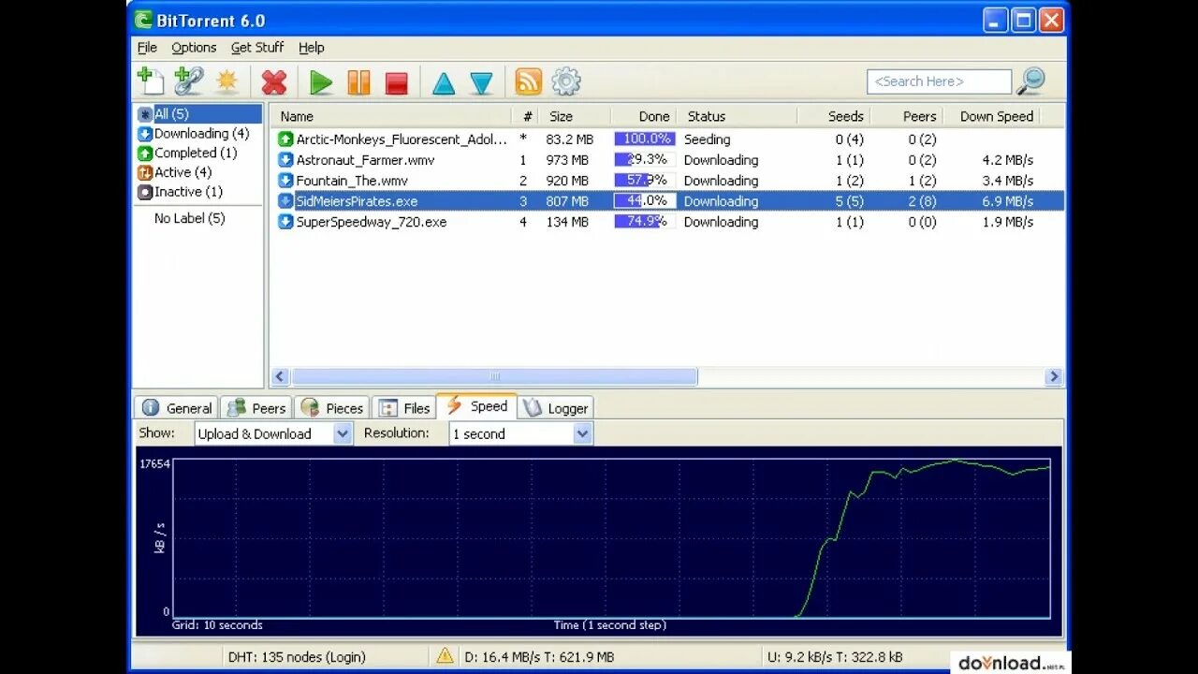Click the 100.0% progress bar of Arctic-Monkeys
Viewport: 1198px width, 674px height.
coord(645,139)
